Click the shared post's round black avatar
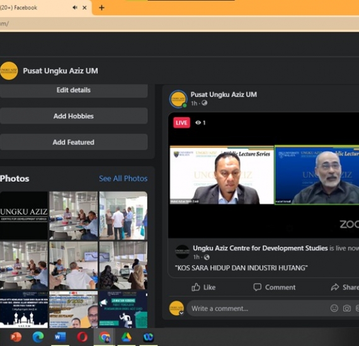 182,252
